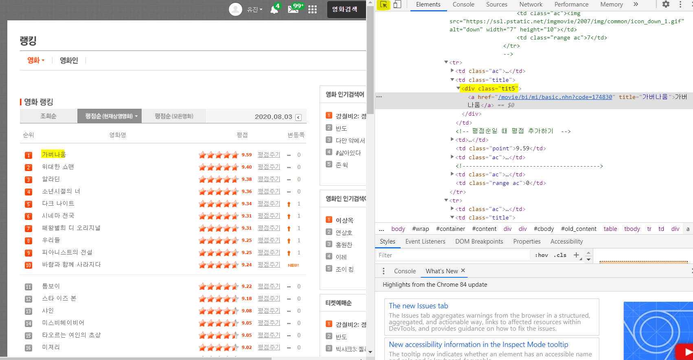The image size is (693, 360).
Task: Open The new Issues tab link
Action: (418, 306)
